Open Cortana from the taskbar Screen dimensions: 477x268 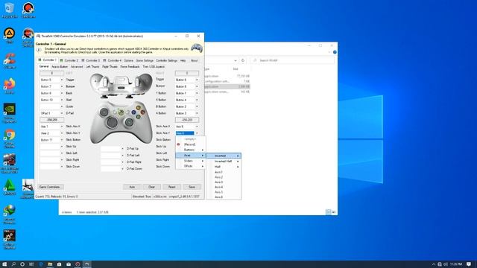tap(22, 264)
